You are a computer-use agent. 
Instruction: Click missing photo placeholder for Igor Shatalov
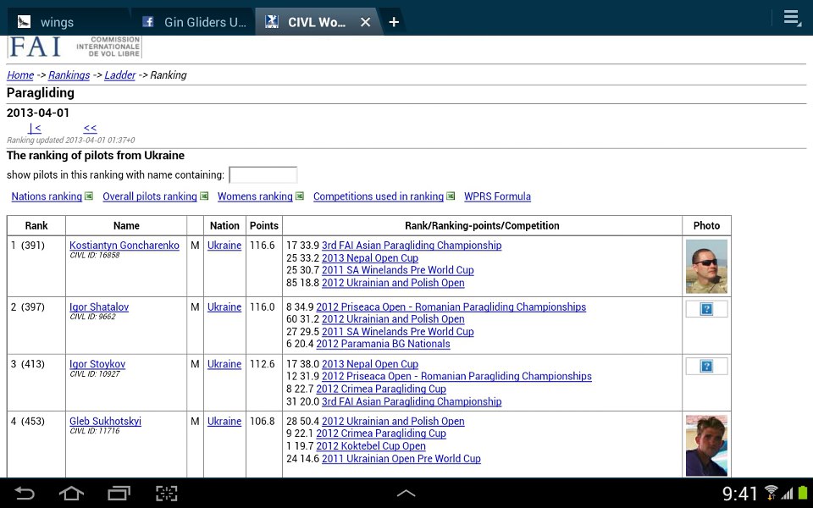click(706, 309)
